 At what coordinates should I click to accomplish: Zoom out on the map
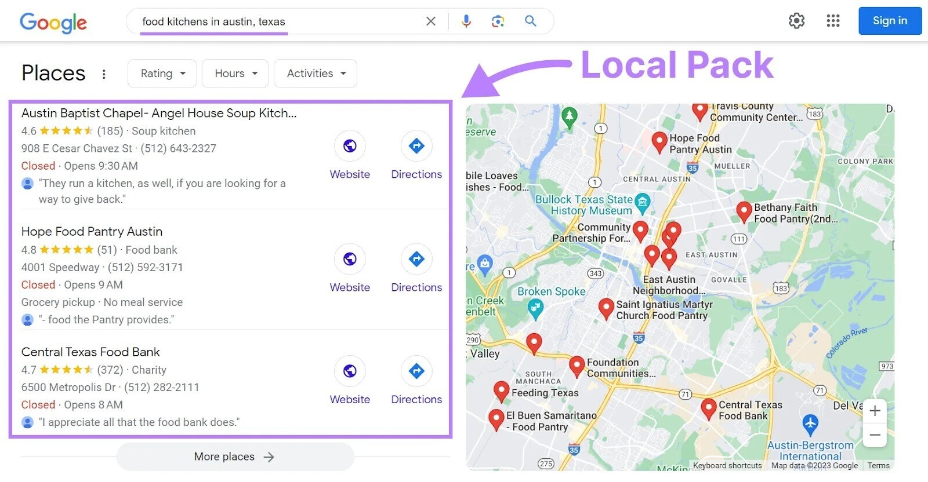(875, 435)
